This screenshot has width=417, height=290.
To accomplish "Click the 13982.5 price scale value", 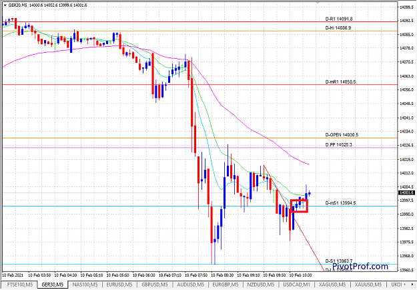I will click(x=406, y=229).
